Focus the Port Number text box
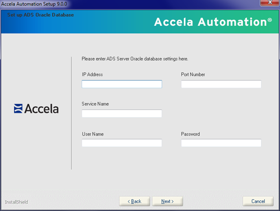The width and height of the screenshot is (280, 211). click(221, 84)
